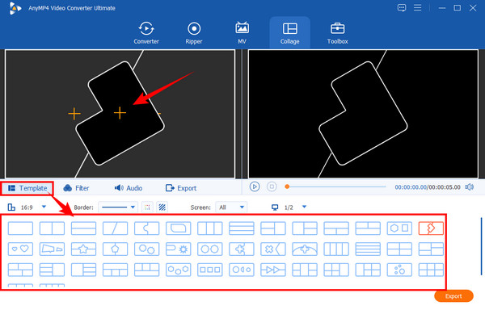Open the border color picker
485x310 pixels.
click(x=147, y=207)
